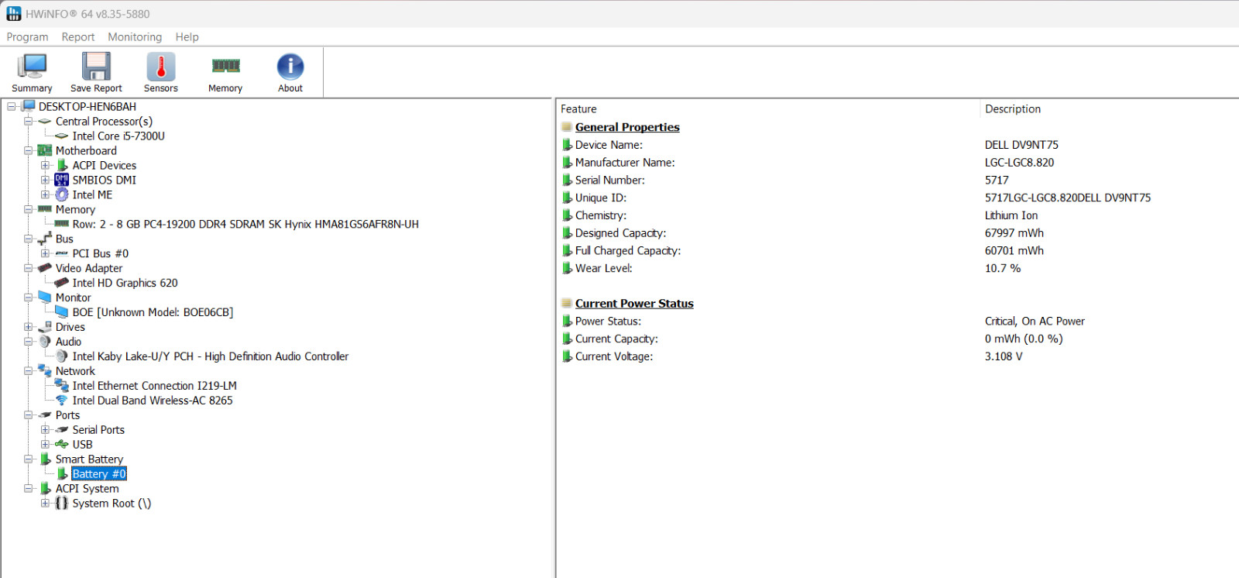1239x578 pixels.
Task: Select the ACPI System tree item
Action: point(87,489)
